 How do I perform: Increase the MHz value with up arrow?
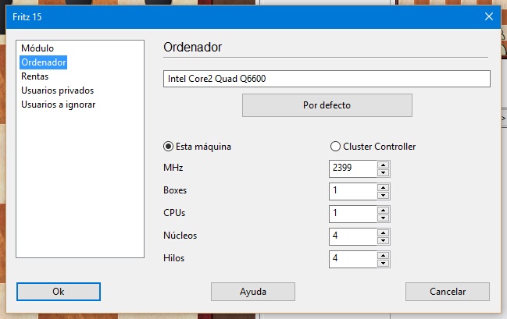tap(383, 165)
